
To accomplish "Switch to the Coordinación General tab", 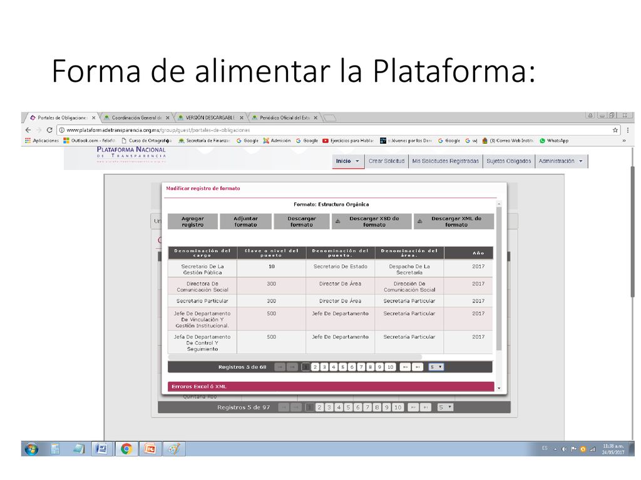I will coord(136,117).
